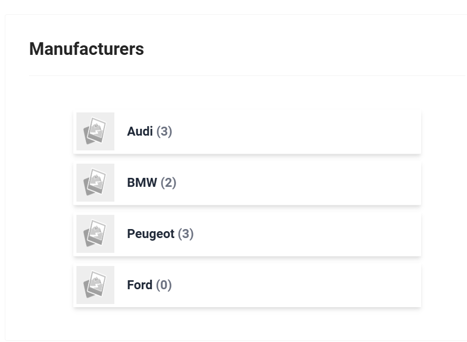Screen dimensions: 467x342
Task: Open the Peugeot manufacturer link
Action: click(151, 234)
